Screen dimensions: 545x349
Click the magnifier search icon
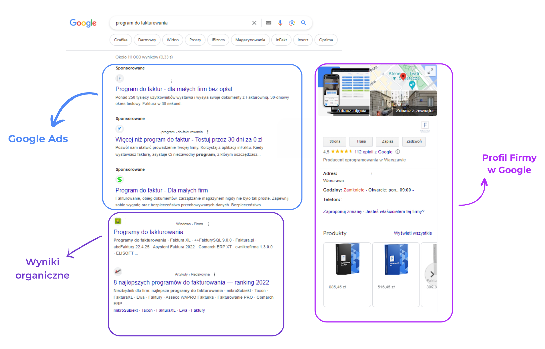(303, 23)
